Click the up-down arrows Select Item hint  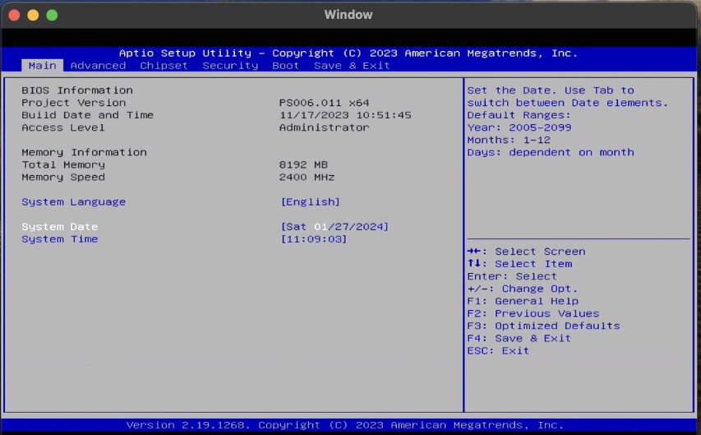(x=519, y=265)
